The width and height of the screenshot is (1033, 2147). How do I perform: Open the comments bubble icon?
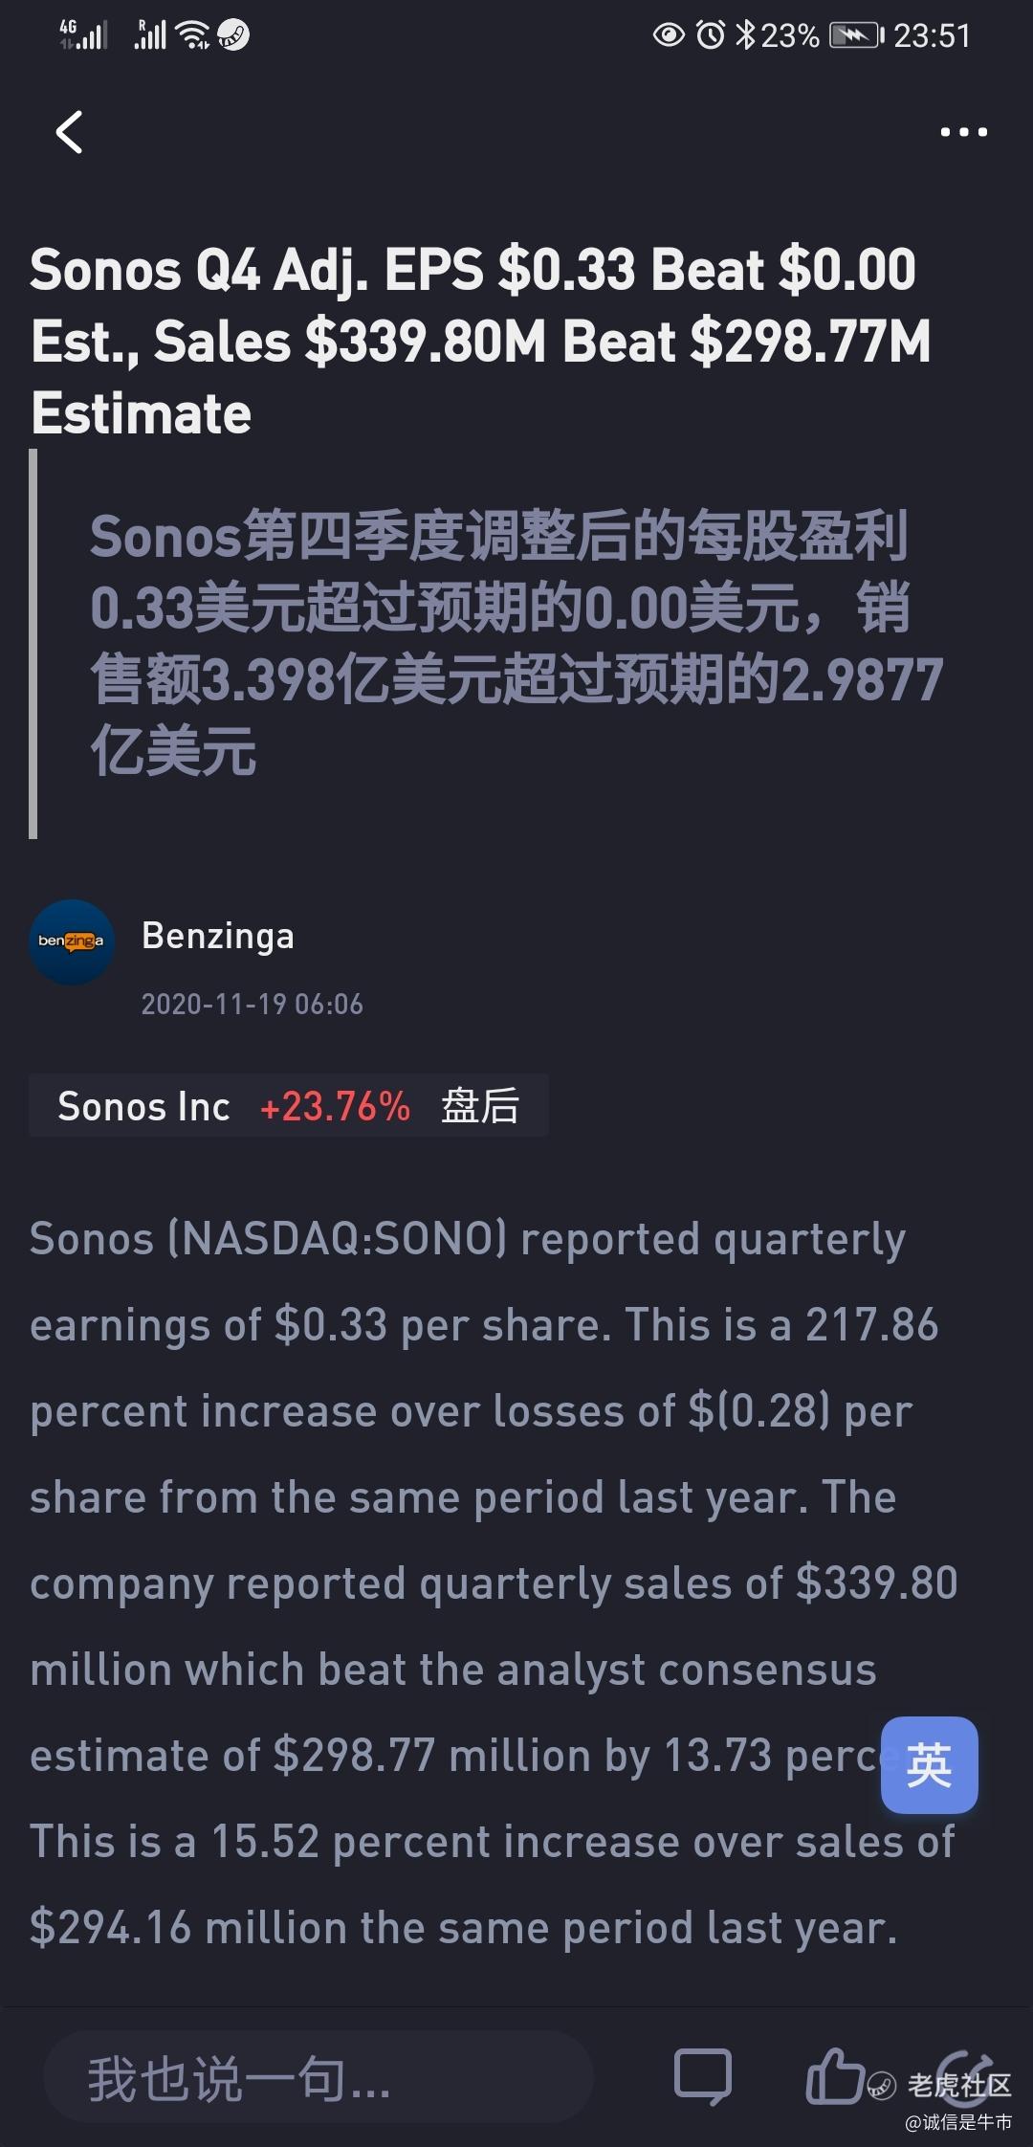[x=703, y=2076]
